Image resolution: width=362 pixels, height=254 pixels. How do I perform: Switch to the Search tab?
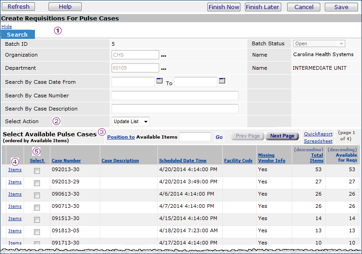point(17,34)
